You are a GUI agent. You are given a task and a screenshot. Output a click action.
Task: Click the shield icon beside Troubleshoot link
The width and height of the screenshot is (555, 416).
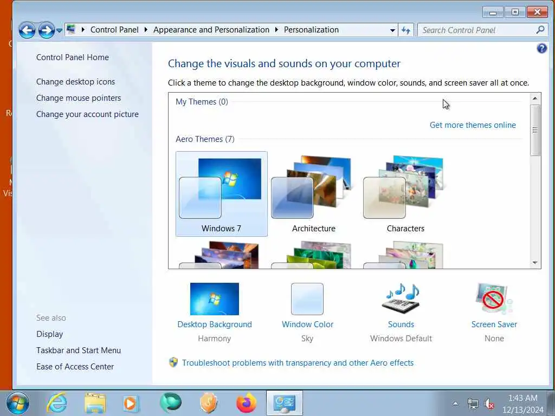(173, 362)
